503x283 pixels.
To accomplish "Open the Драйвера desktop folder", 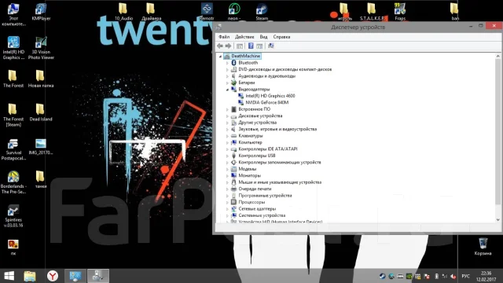I will coord(151,12).
